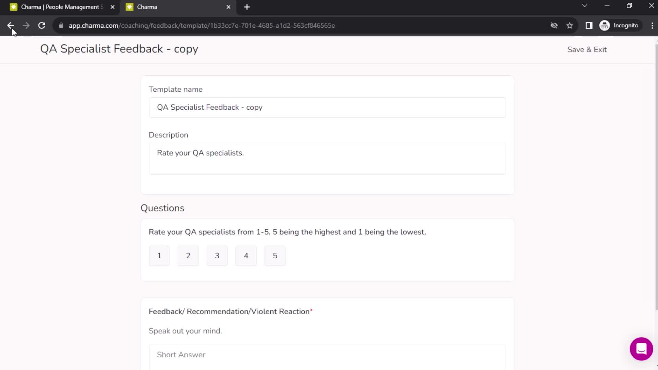The width and height of the screenshot is (658, 370).
Task: Open the tab search chevron
Action: tap(585, 6)
